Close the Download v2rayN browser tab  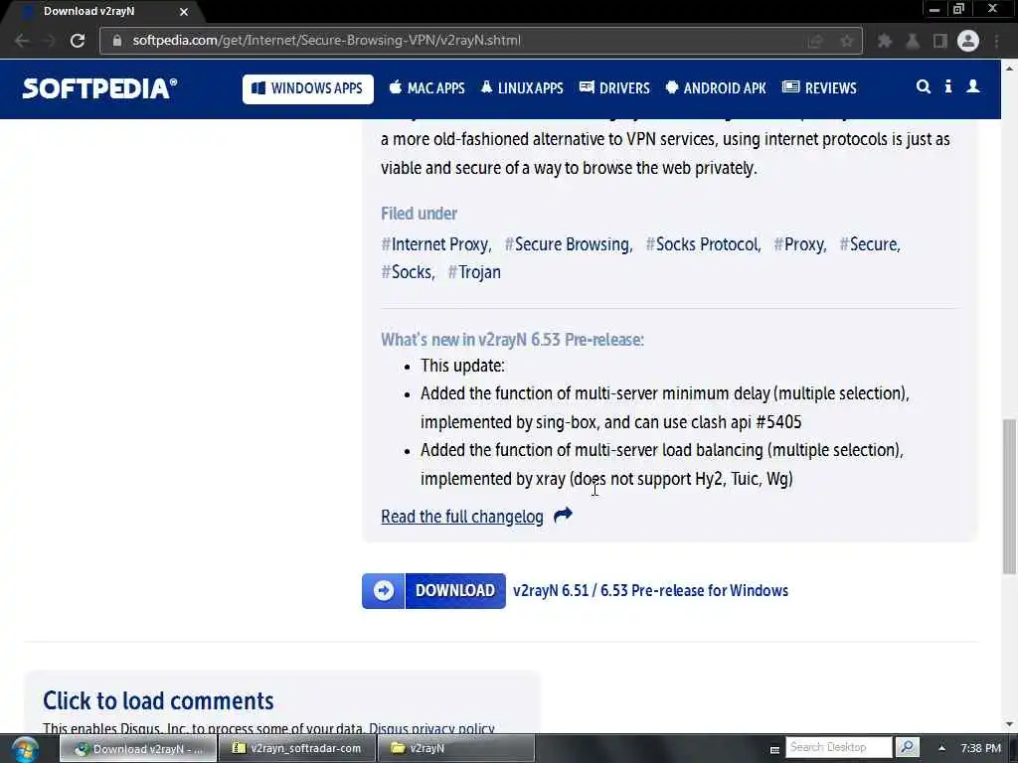click(x=184, y=12)
